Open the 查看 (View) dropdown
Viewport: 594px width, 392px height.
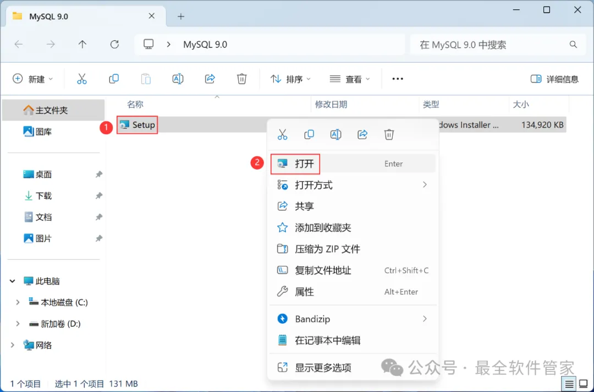[x=350, y=79]
